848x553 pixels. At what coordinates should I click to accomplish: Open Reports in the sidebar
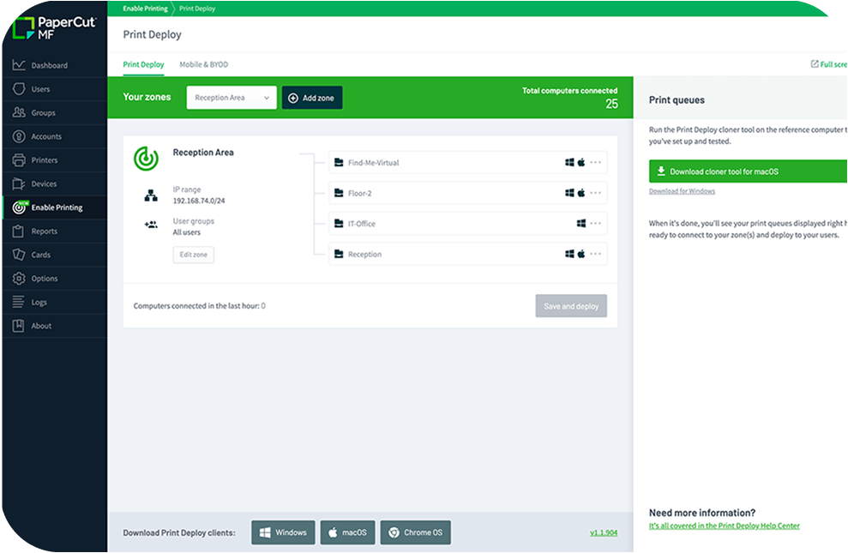(x=55, y=231)
